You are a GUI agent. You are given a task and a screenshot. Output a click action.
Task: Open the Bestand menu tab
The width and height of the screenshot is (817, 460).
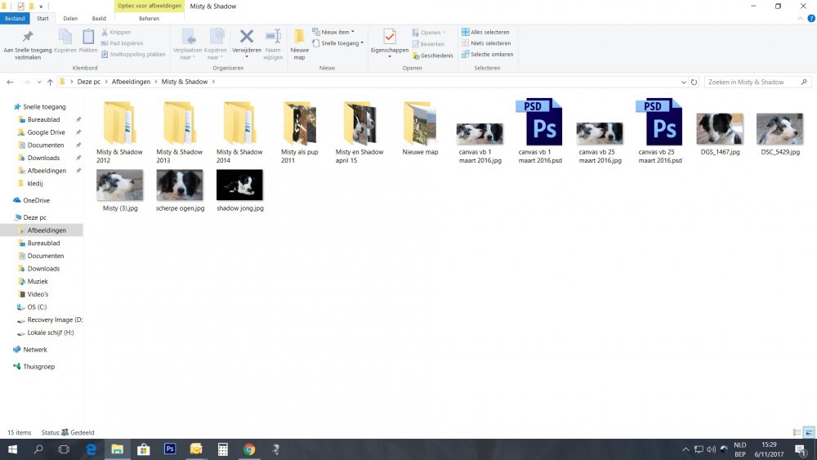point(16,18)
